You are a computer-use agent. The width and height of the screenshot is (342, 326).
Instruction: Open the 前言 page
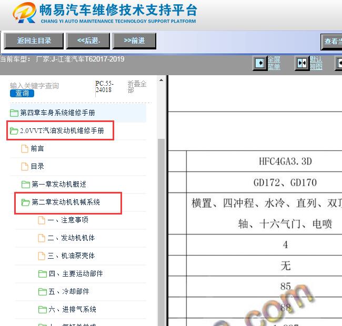[x=37, y=149]
